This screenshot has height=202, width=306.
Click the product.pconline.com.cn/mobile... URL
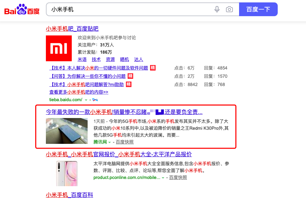(127, 178)
